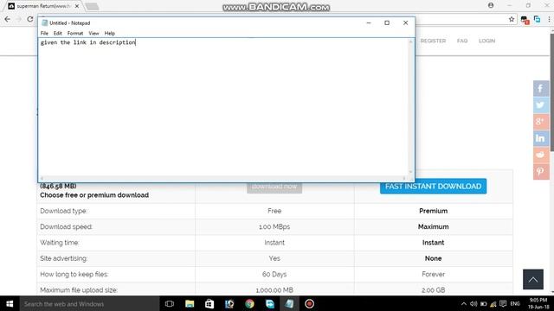The image size is (554, 311).
Task: Click the red badge extension icon in Chrome
Action: pos(525,20)
